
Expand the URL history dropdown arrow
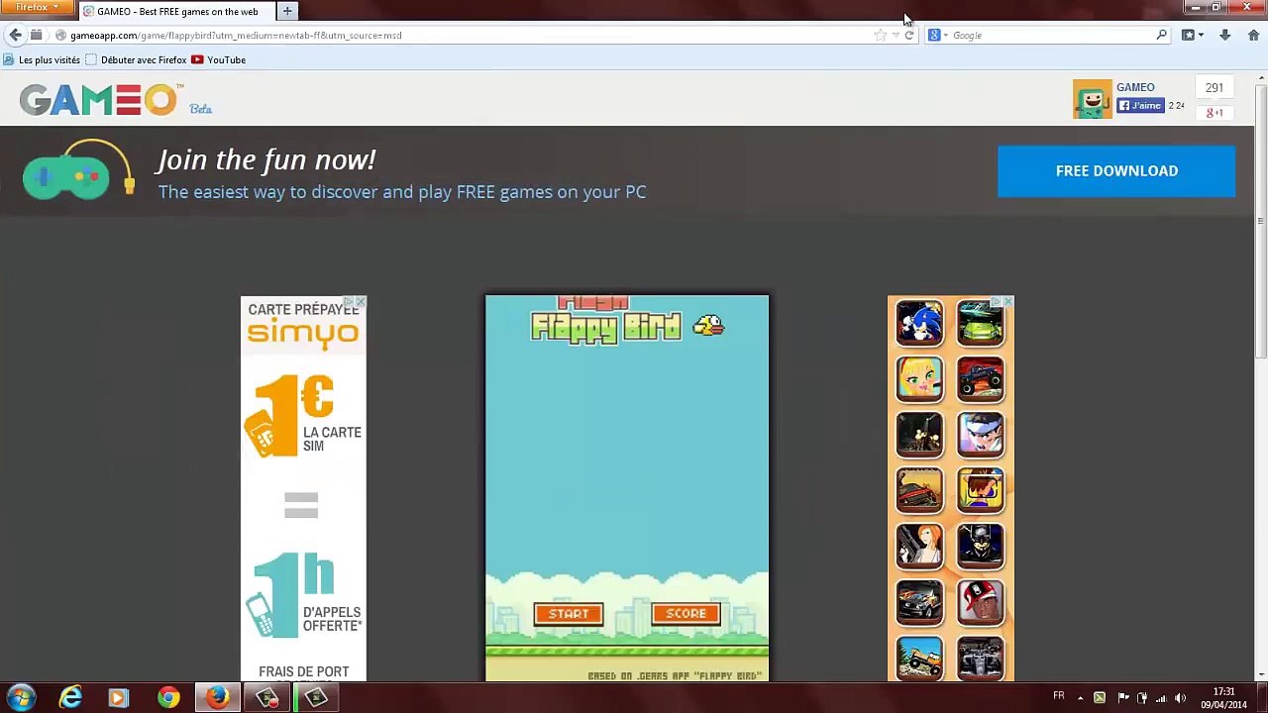(x=896, y=35)
